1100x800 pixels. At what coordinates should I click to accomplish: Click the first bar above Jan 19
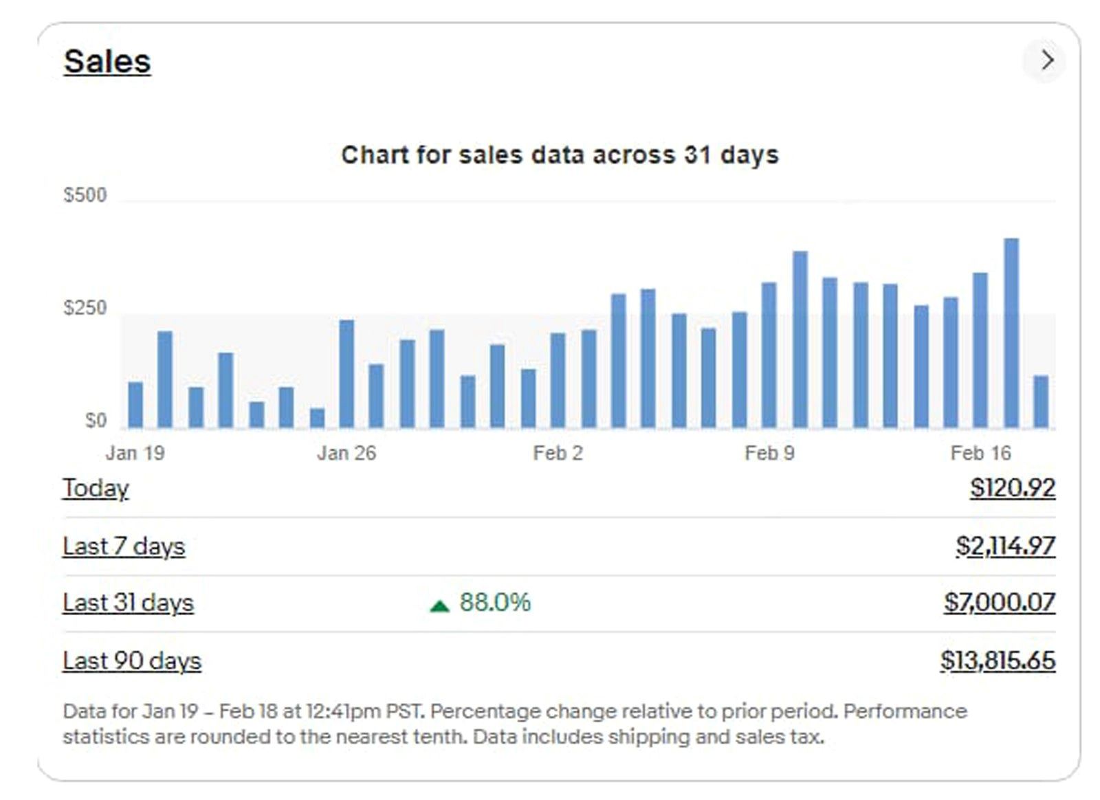(x=136, y=405)
